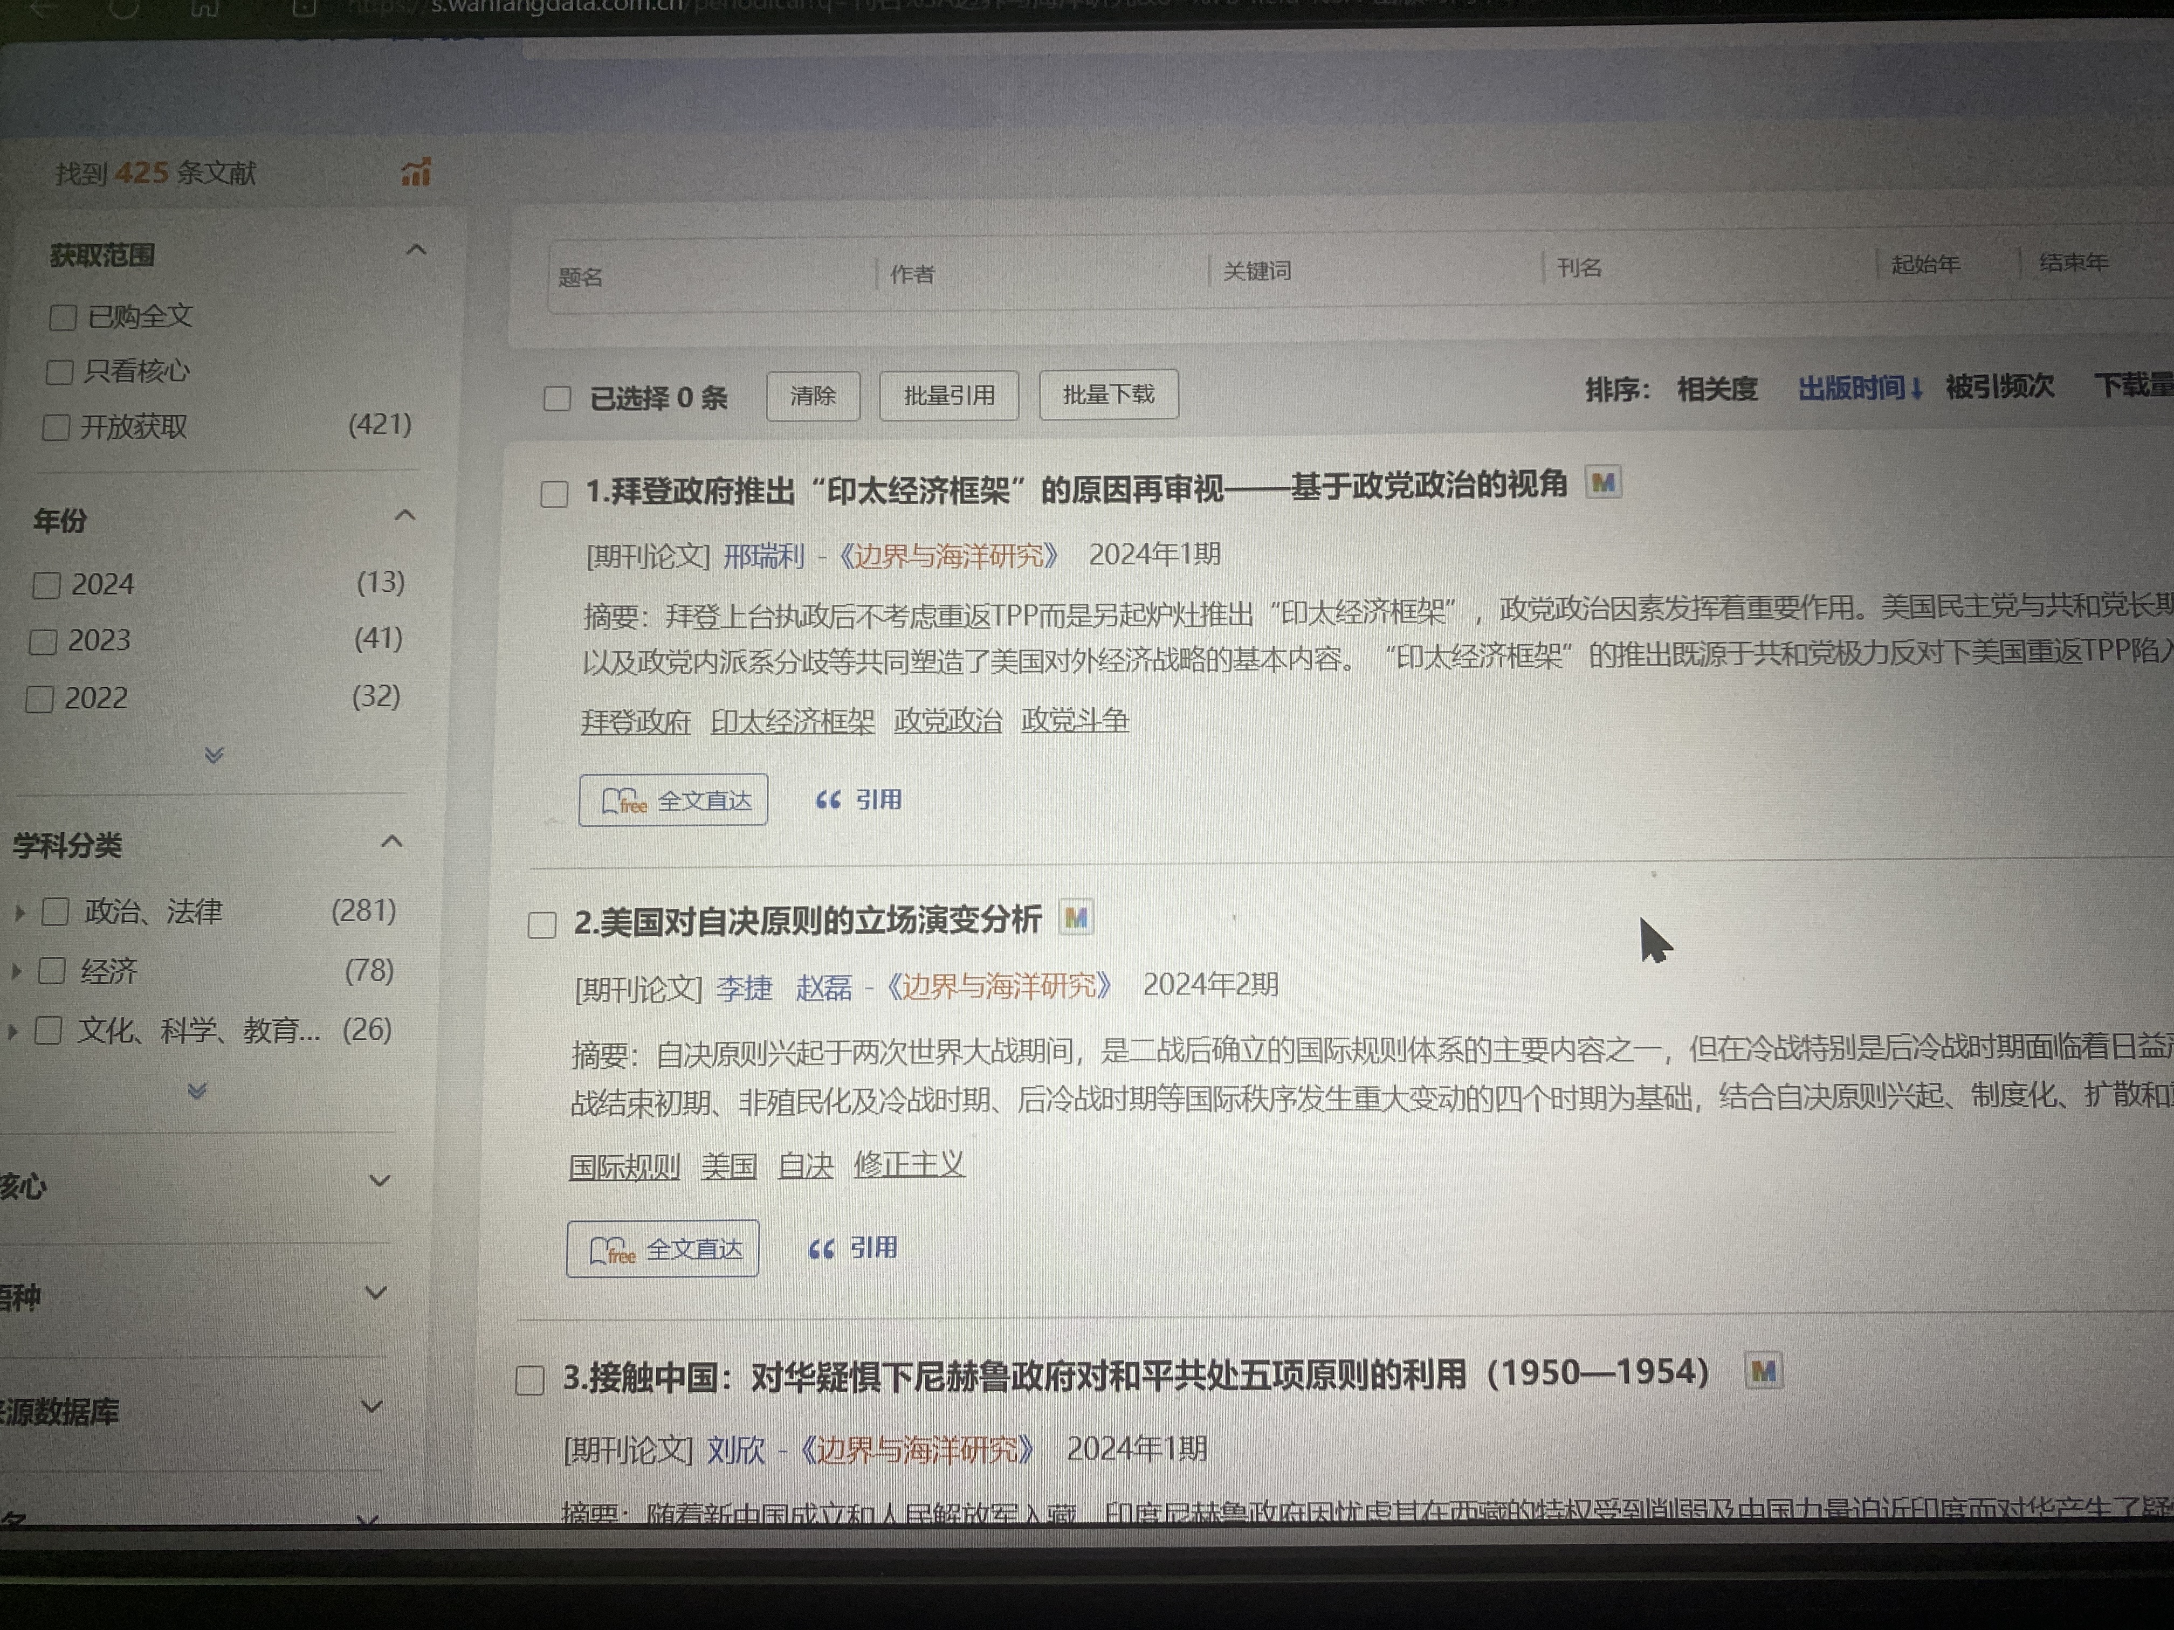Open author link 邢瑞利
The width and height of the screenshot is (2174, 1630).
[x=763, y=556]
